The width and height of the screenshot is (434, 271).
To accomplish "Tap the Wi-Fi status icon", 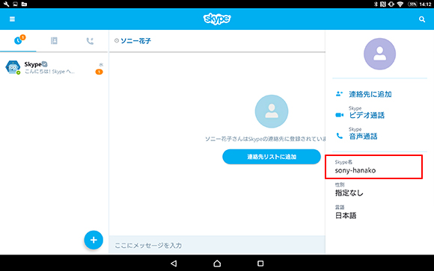I will [x=400, y=4].
